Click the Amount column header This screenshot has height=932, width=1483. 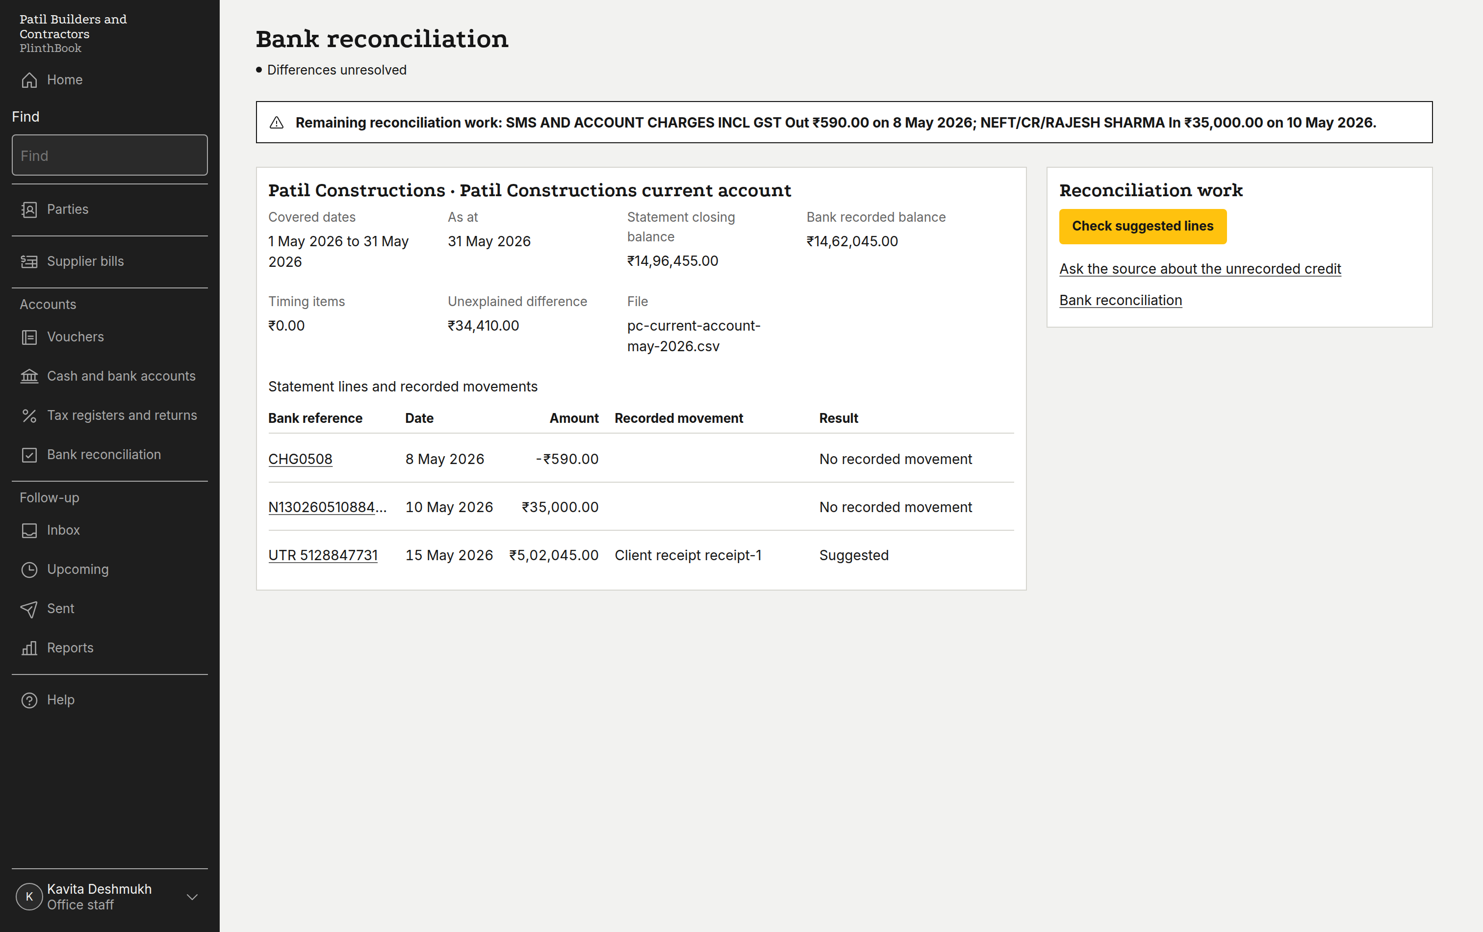574,418
